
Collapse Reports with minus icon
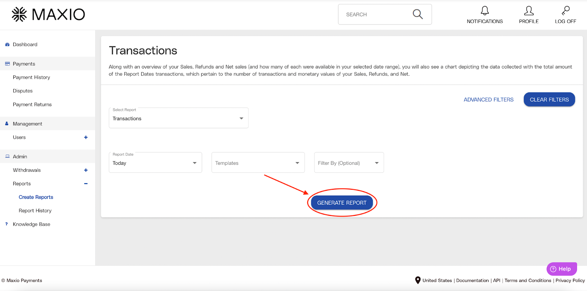(86, 184)
